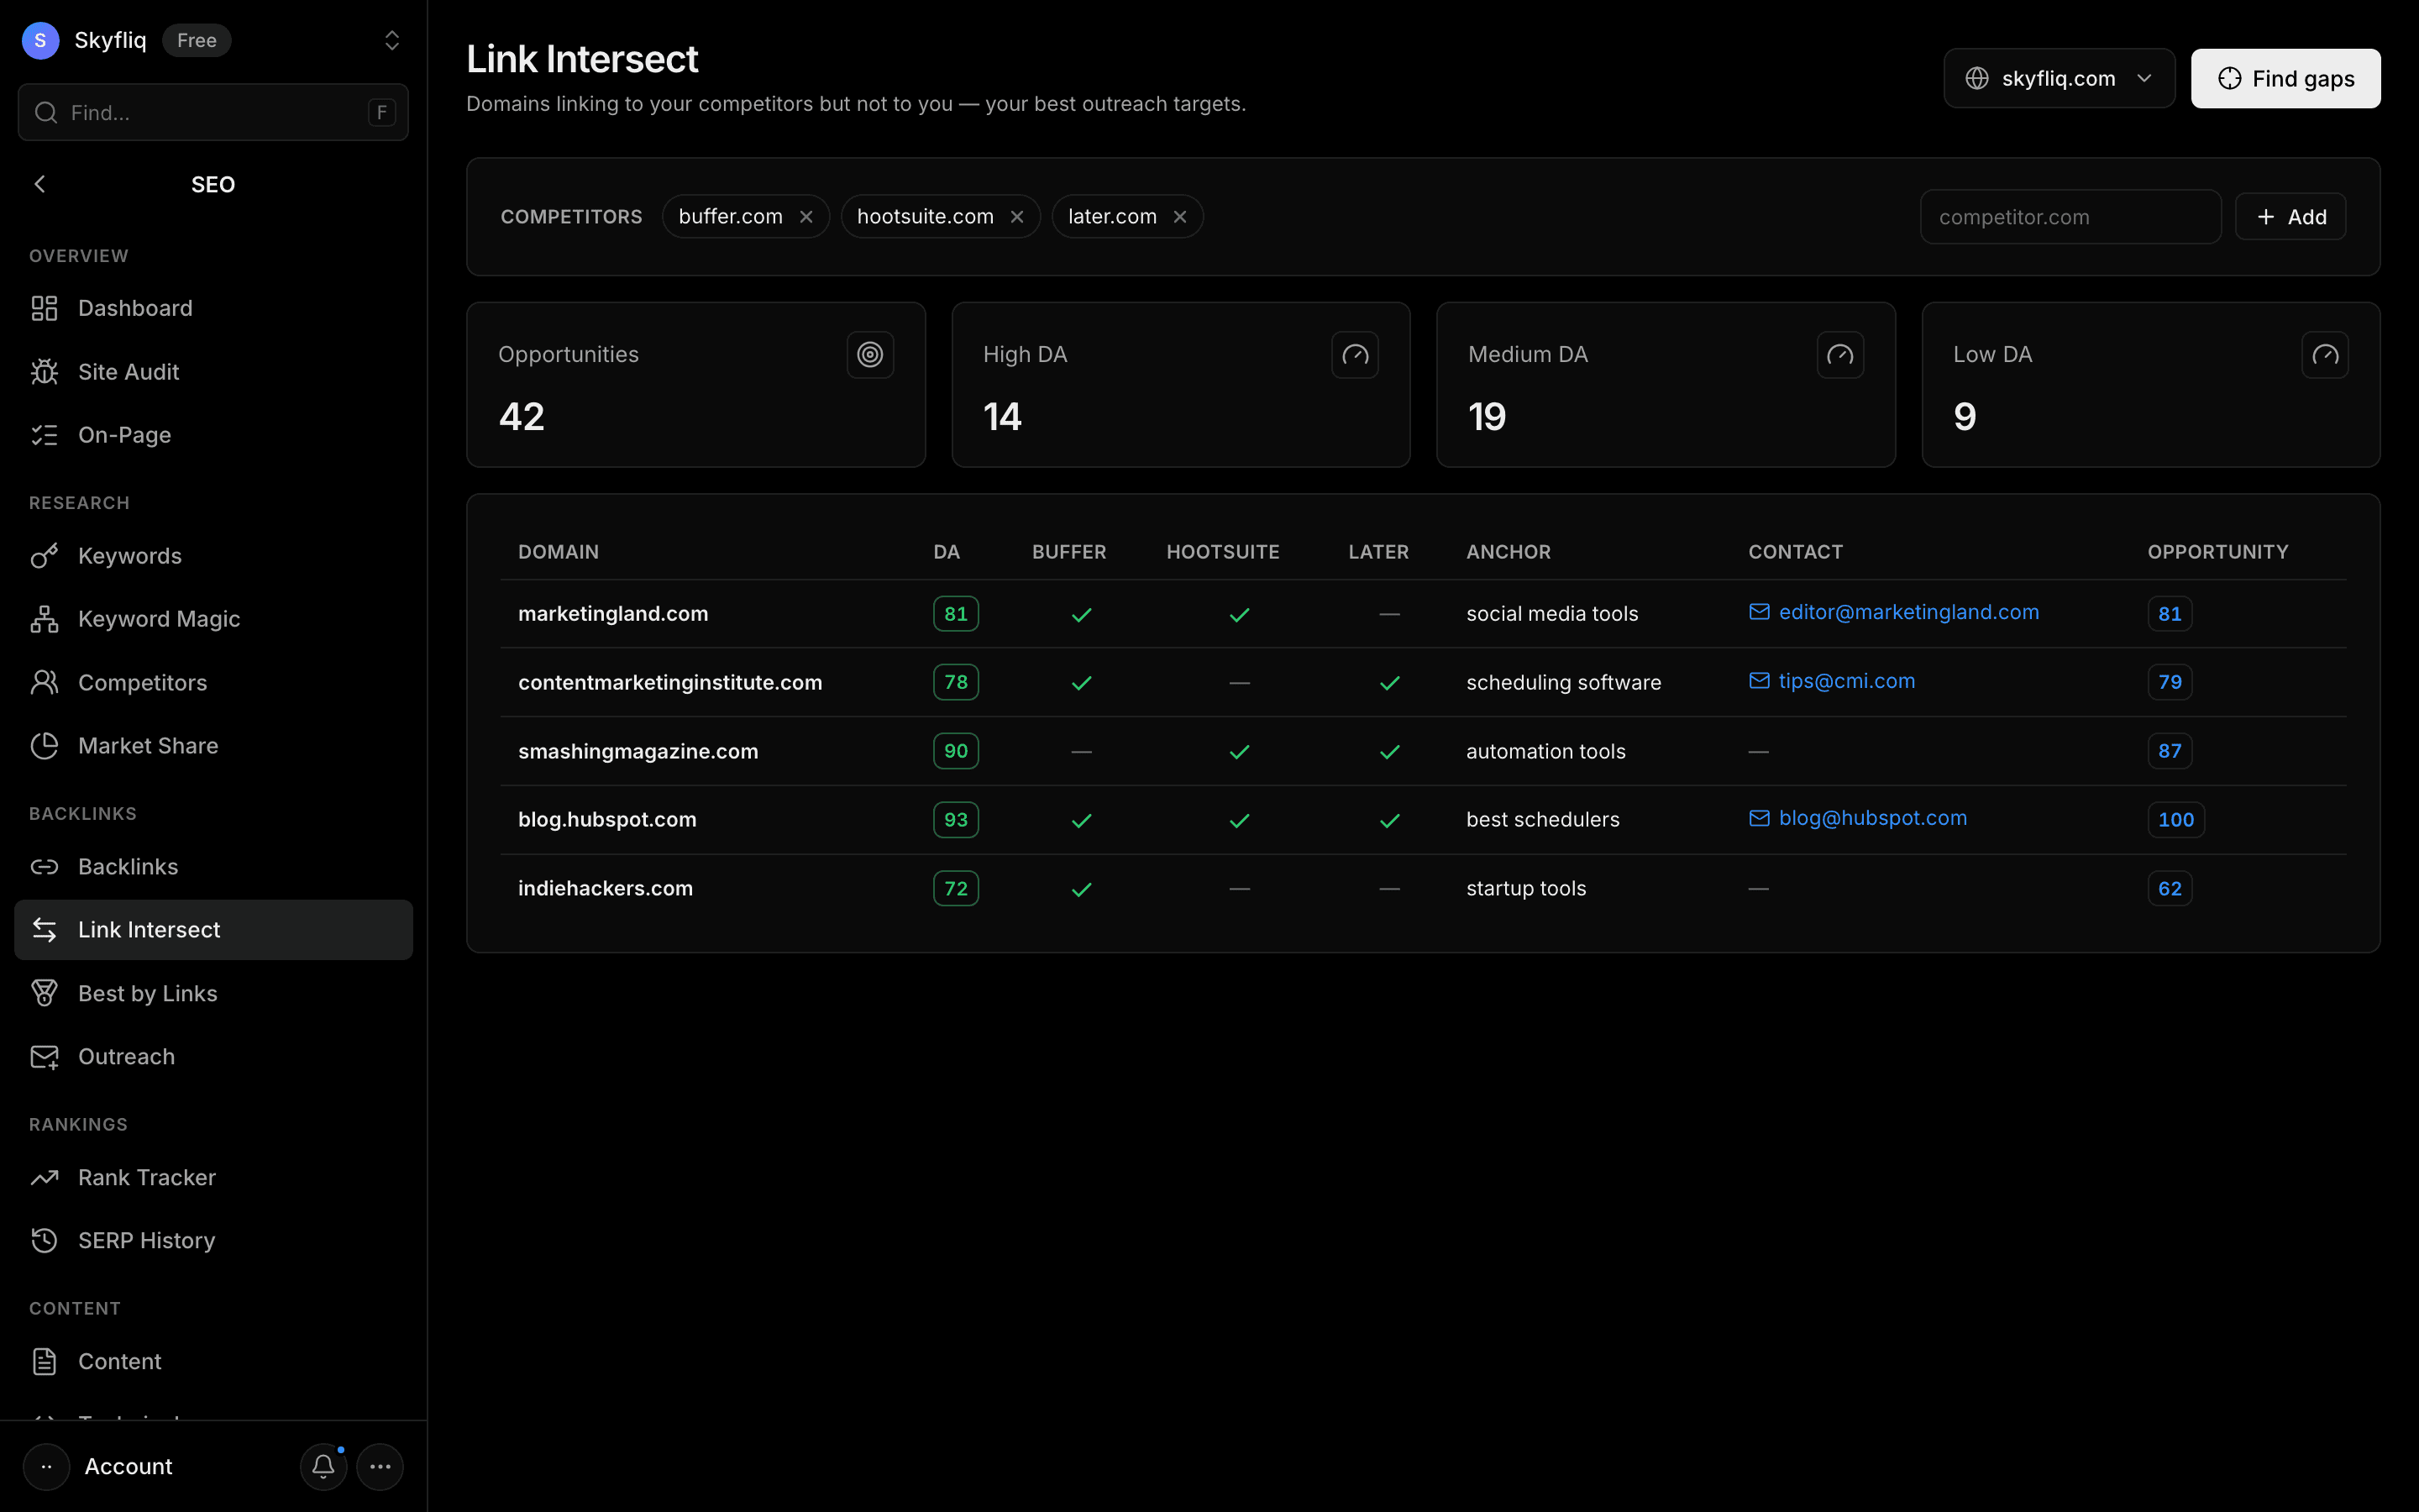Click the DA column header
Screen dimensions: 2419x1512
(946, 552)
